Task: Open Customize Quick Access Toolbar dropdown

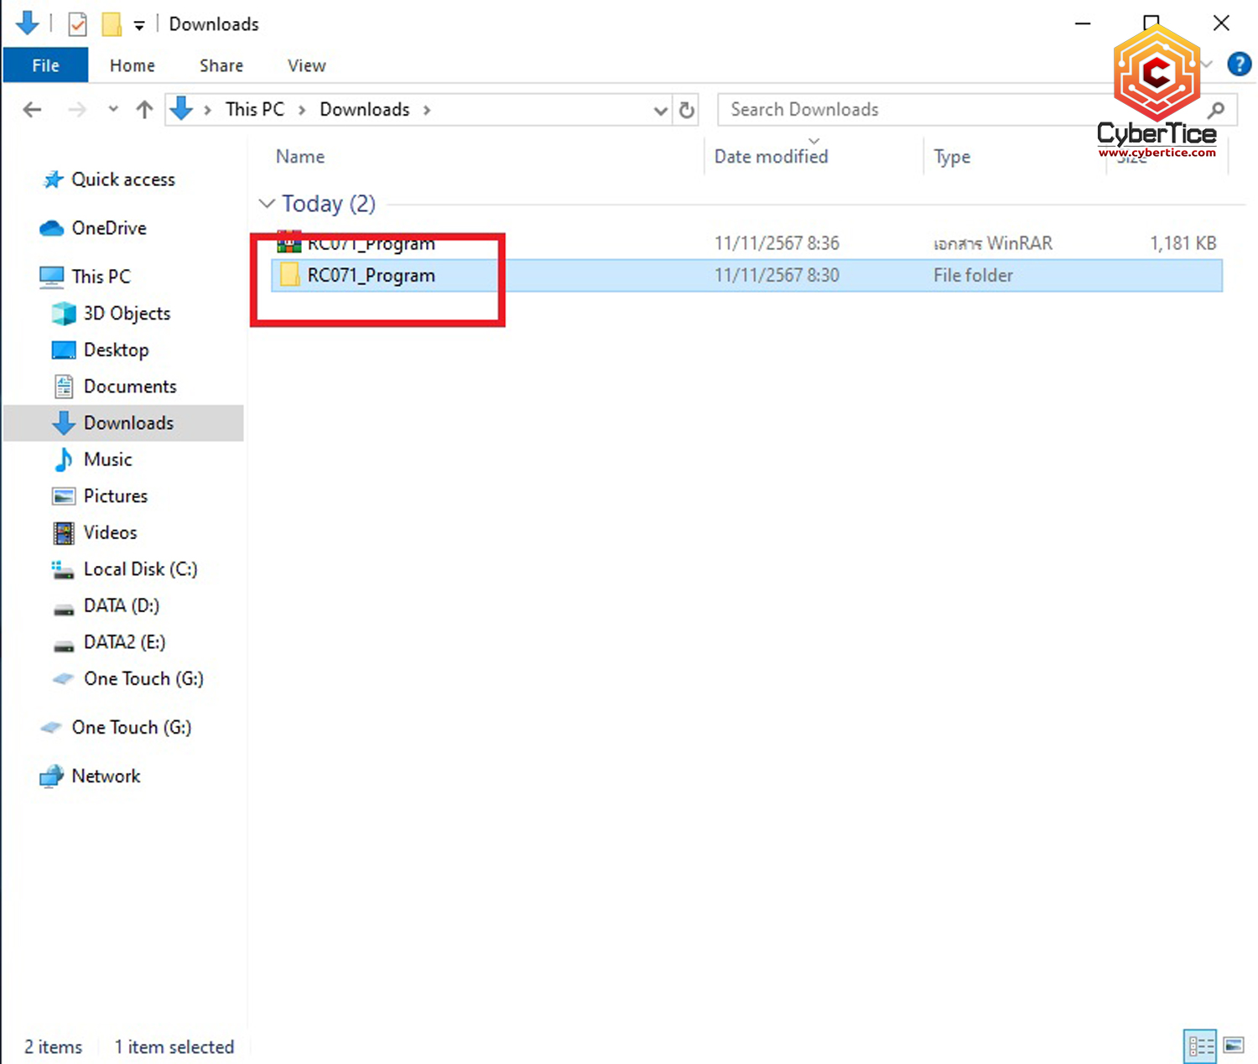Action: 139,25
